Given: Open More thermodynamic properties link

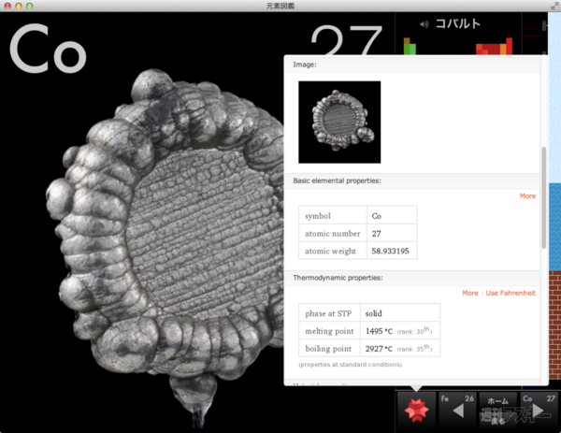Looking at the screenshot, I should pyautogui.click(x=469, y=293).
